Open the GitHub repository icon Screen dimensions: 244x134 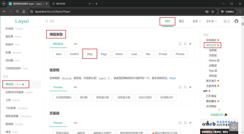(x=236, y=21)
